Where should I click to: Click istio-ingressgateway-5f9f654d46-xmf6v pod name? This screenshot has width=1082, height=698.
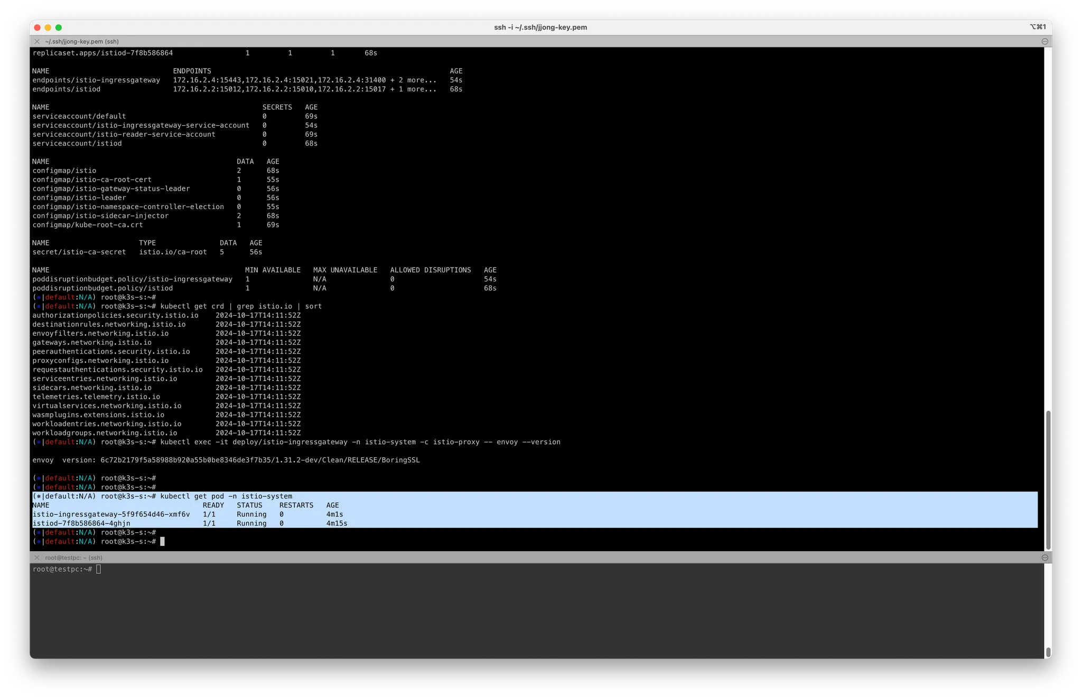[111, 514]
